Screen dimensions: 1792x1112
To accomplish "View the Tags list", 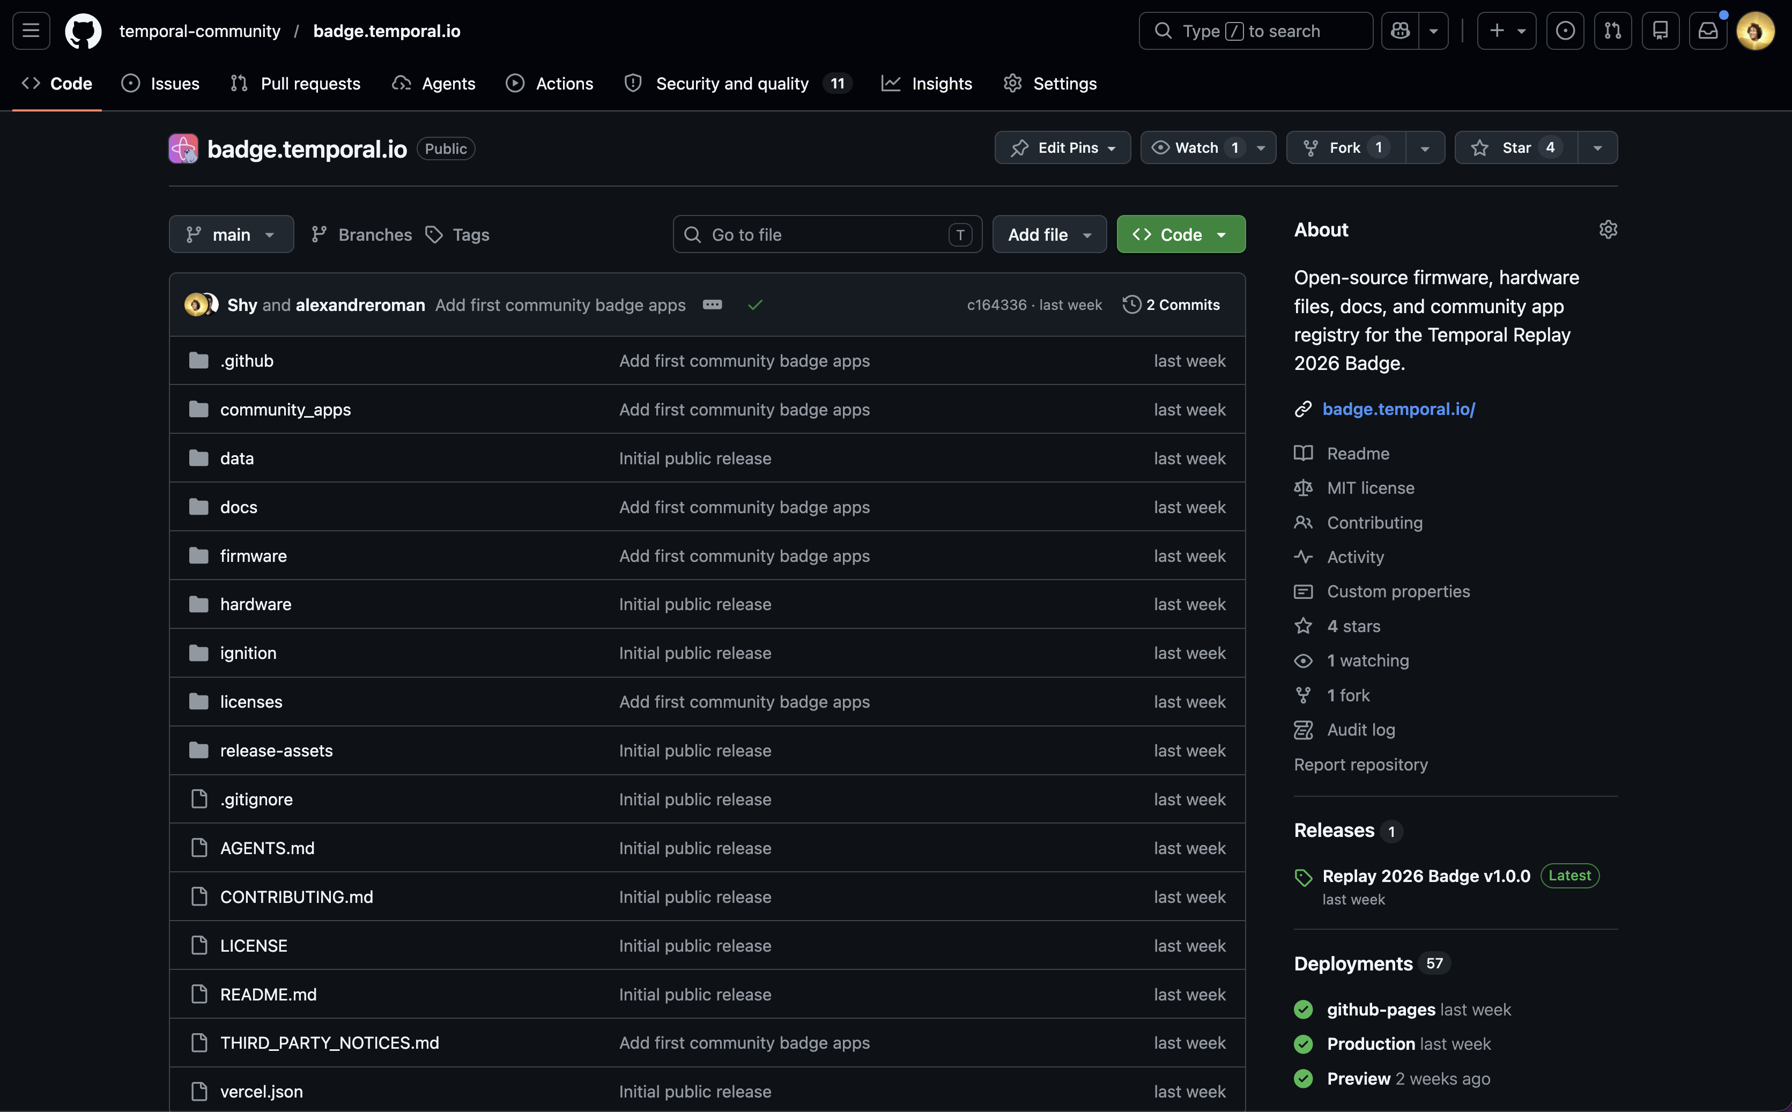I will (x=457, y=235).
